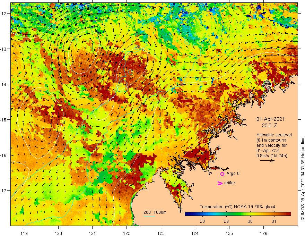Click the cyan 200 1000m depth line sample
This screenshot has height=236, width=305.
tap(149, 216)
